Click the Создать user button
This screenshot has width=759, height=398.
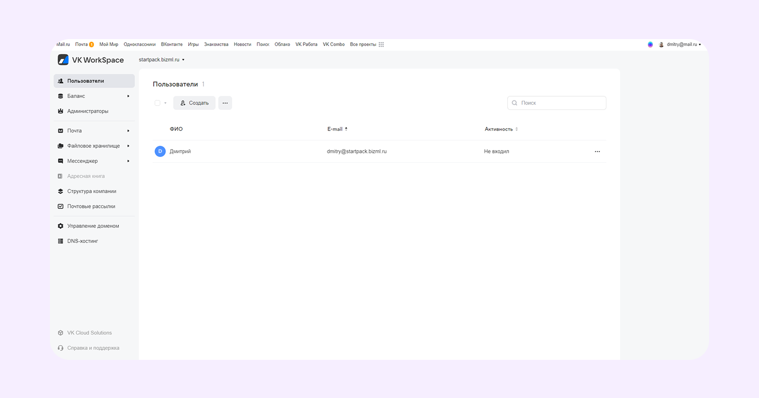[x=194, y=103]
